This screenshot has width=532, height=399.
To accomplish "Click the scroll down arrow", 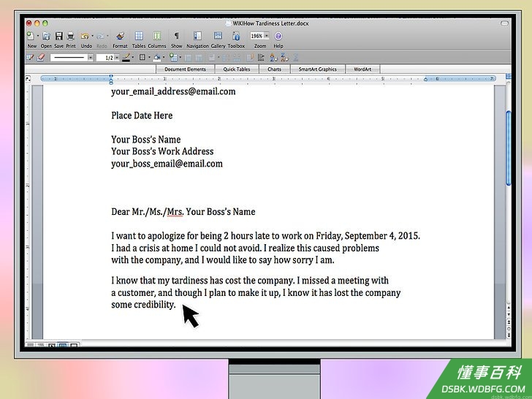I will click(509, 314).
